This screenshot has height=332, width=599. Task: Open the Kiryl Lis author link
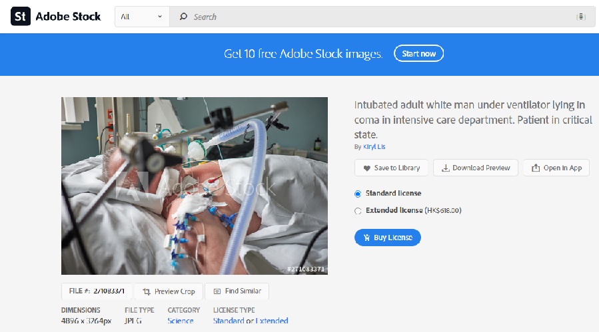tap(374, 146)
